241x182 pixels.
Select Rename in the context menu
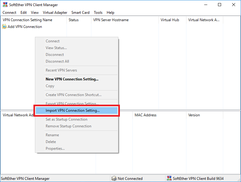(x=77, y=135)
